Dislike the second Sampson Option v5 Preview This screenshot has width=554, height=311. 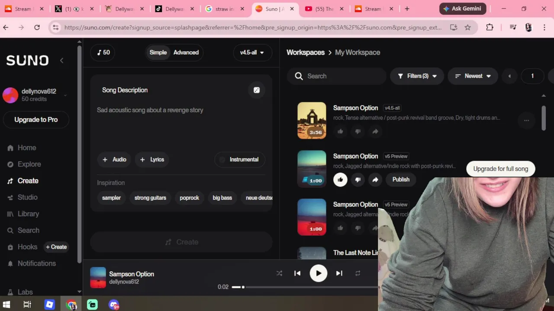358,180
